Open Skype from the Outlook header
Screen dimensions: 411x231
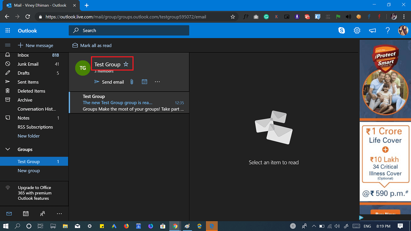[x=342, y=30]
